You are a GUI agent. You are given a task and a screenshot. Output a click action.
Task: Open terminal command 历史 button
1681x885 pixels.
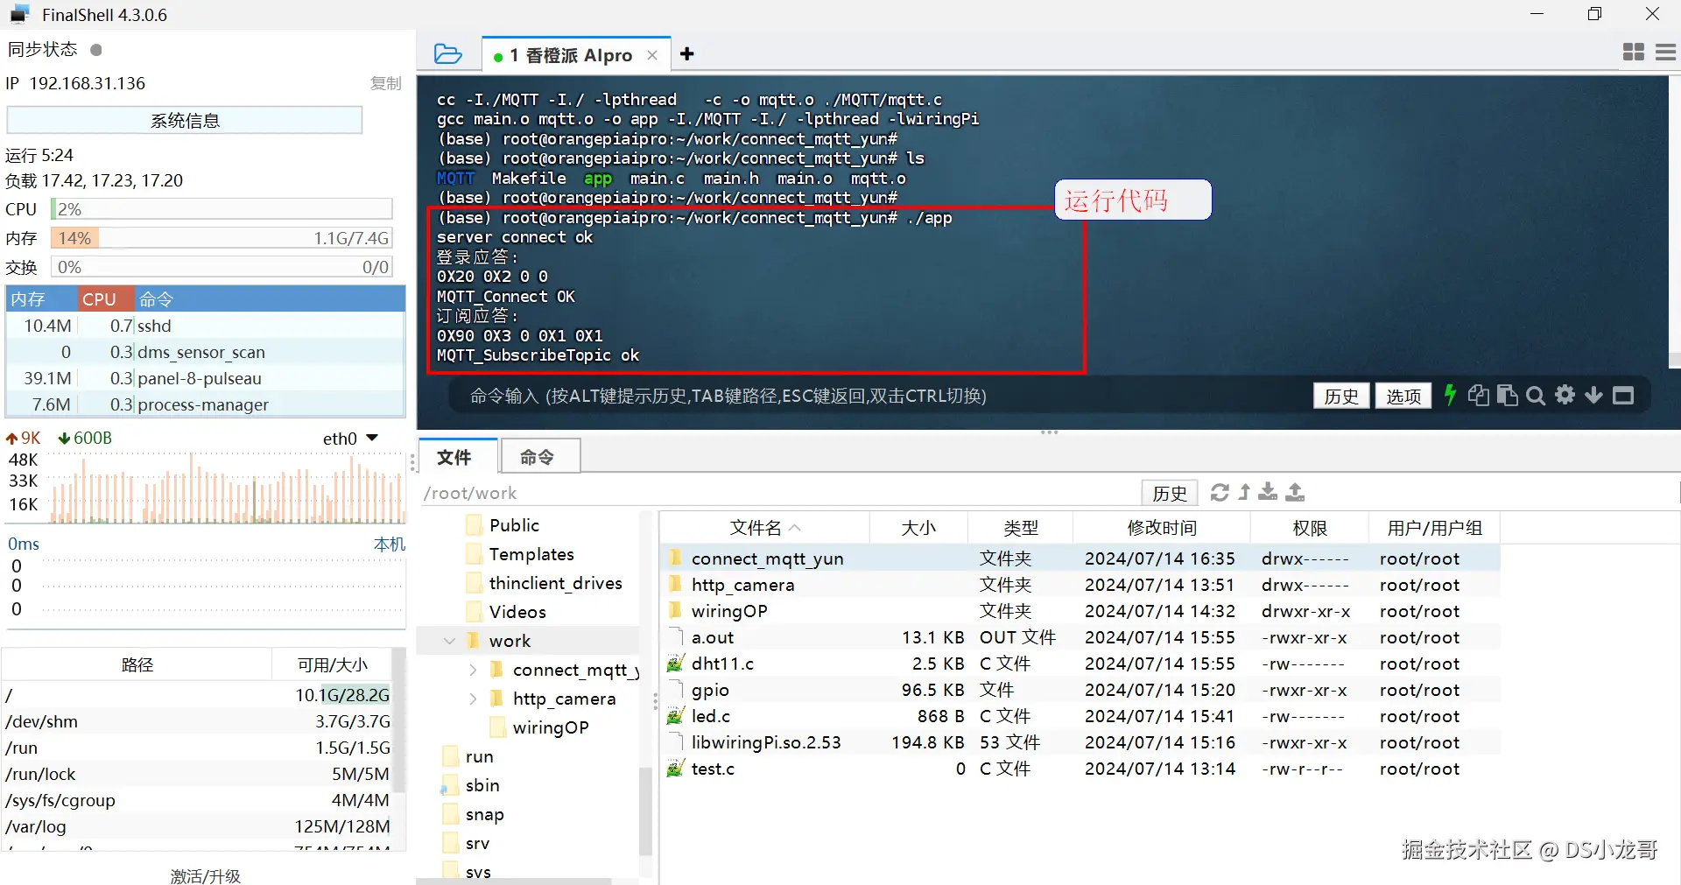[1340, 396]
